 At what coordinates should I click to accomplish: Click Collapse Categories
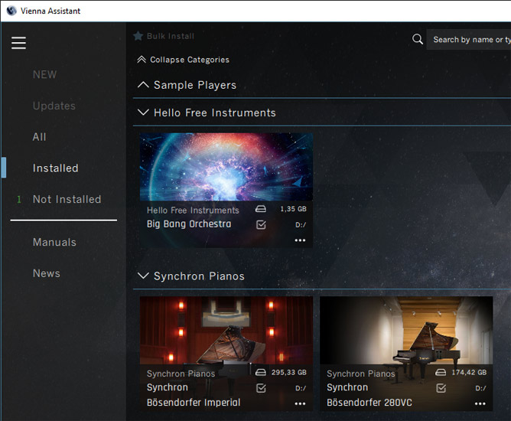(183, 60)
